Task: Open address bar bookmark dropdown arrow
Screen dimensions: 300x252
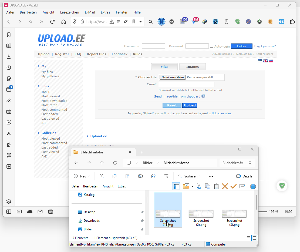Action: click(140, 22)
